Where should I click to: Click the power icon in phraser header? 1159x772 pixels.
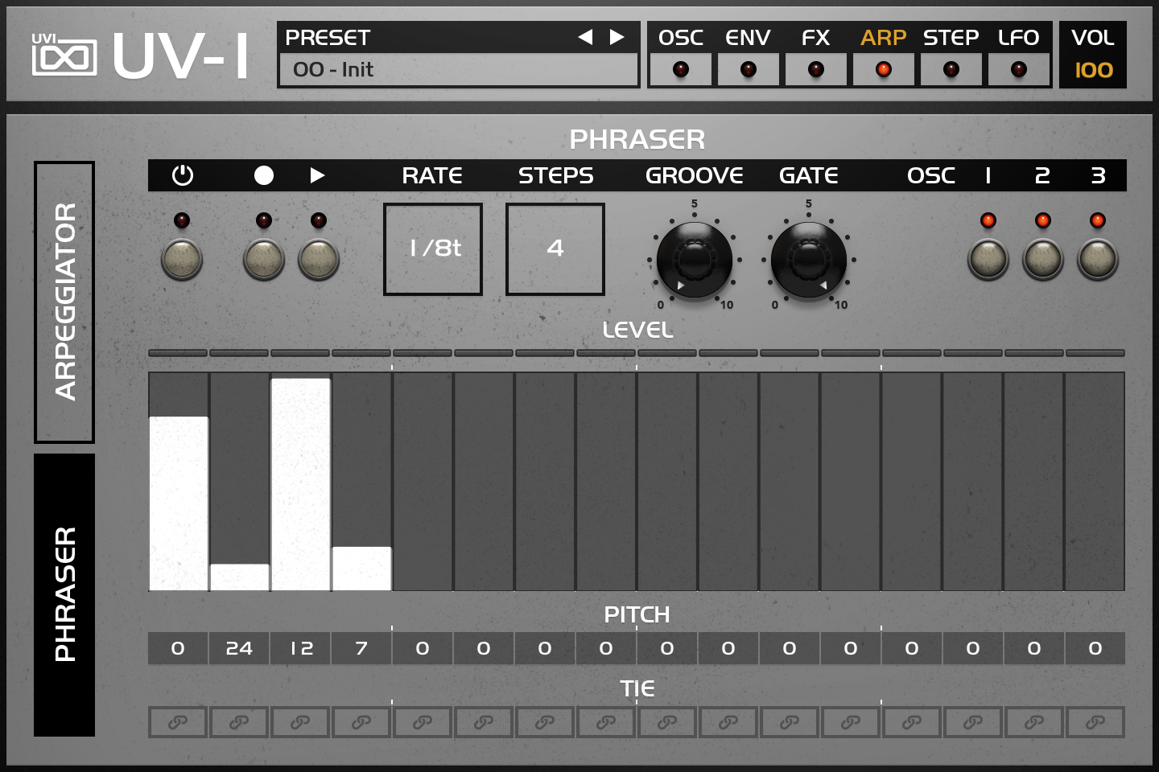tap(183, 175)
